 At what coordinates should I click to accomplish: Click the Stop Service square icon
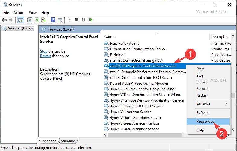pyautogui.click(x=76, y=20)
